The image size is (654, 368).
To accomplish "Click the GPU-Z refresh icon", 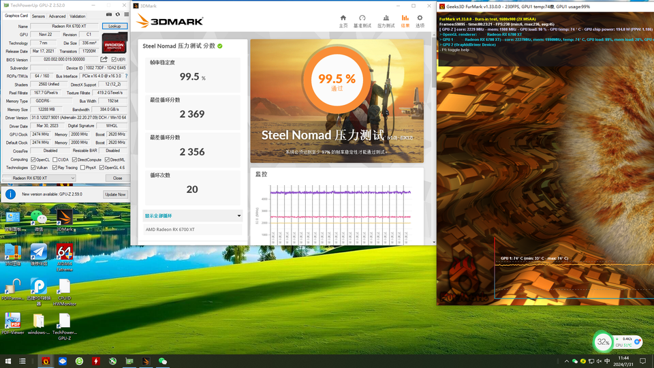I will (118, 14).
